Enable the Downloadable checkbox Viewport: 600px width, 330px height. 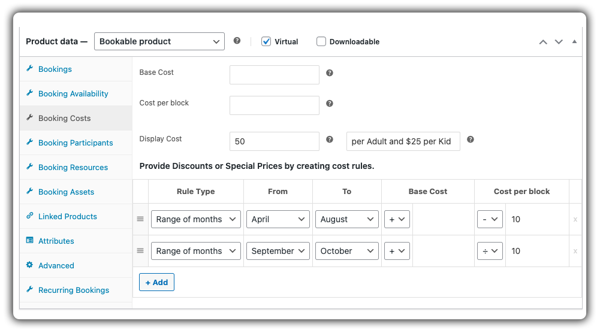point(321,41)
